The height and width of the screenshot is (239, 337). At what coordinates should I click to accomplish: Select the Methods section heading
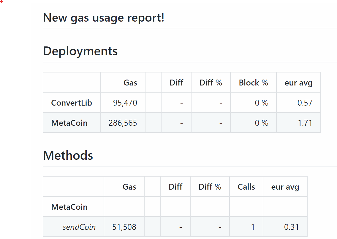point(68,155)
